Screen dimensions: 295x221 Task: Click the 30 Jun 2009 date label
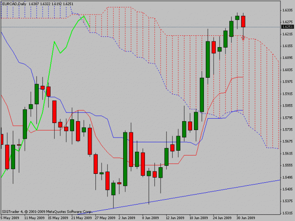point(246,218)
